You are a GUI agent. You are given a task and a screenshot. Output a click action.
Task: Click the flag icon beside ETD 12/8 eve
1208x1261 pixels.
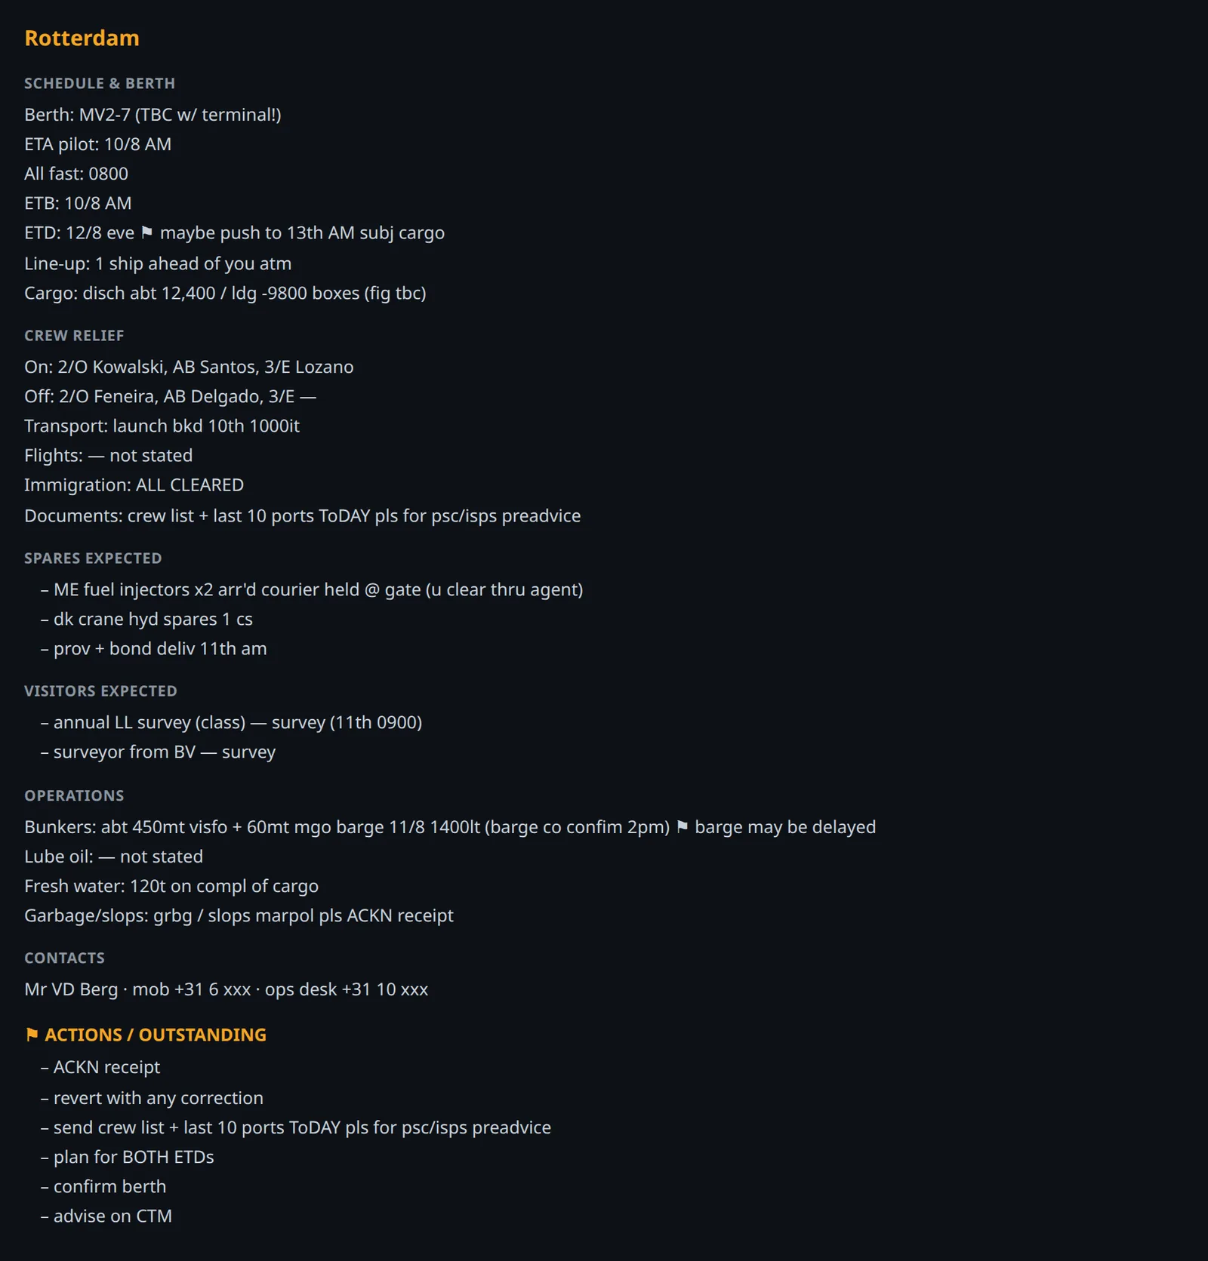147,232
